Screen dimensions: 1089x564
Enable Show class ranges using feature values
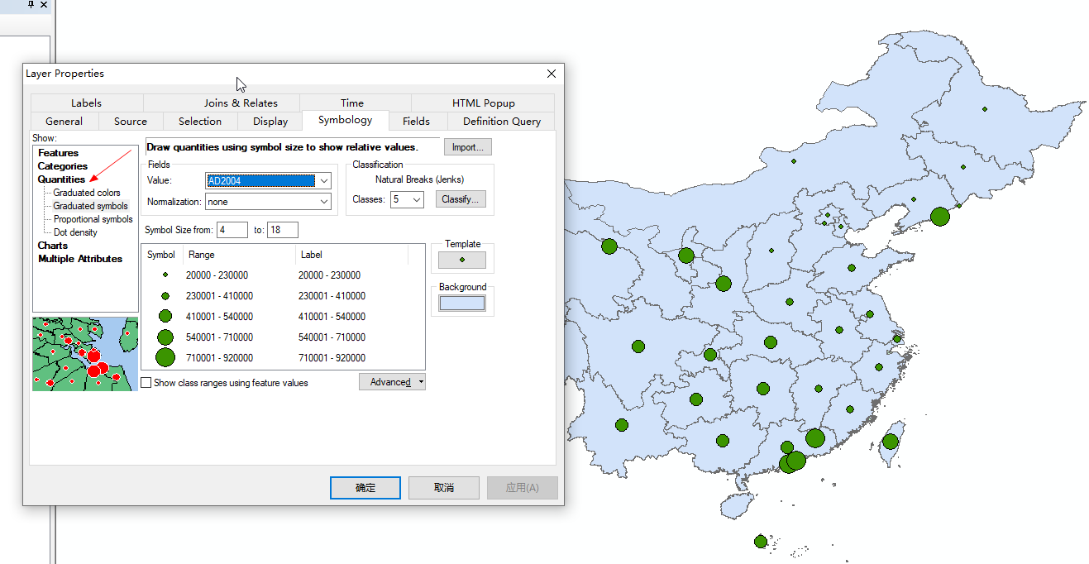(146, 383)
